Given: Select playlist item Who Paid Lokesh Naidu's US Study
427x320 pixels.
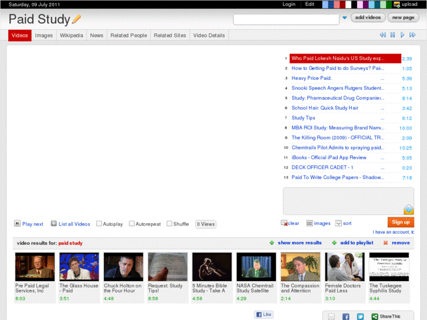Looking at the screenshot, I should [345, 58].
